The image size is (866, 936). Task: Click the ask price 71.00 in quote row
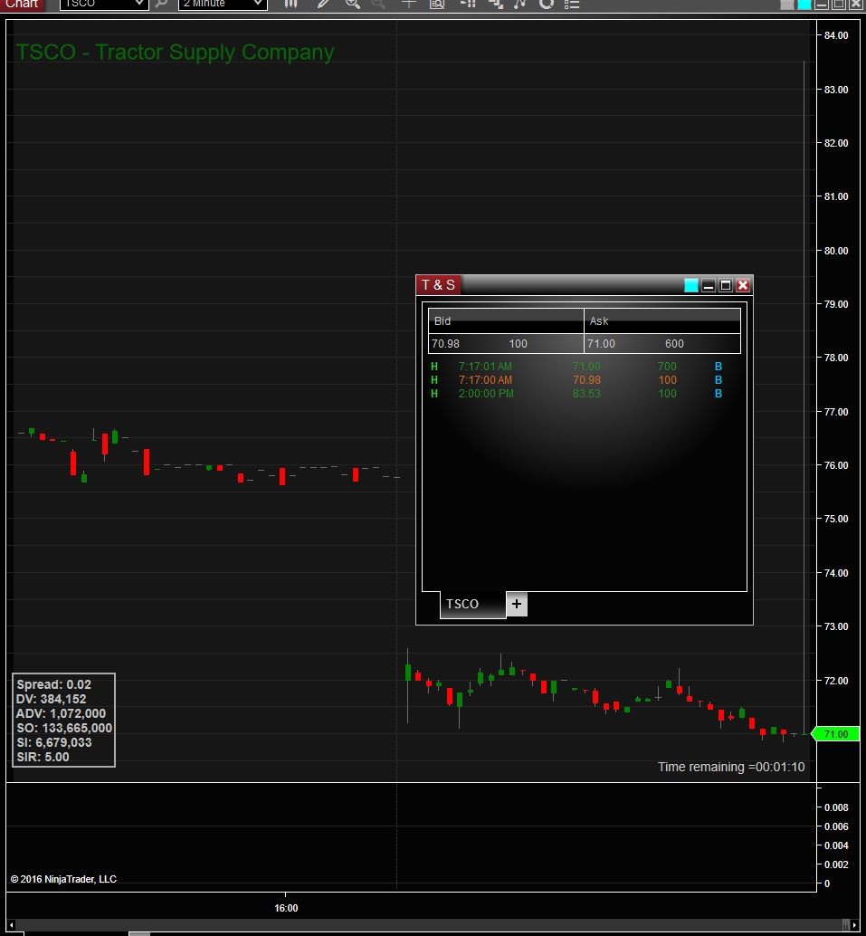[x=601, y=344]
